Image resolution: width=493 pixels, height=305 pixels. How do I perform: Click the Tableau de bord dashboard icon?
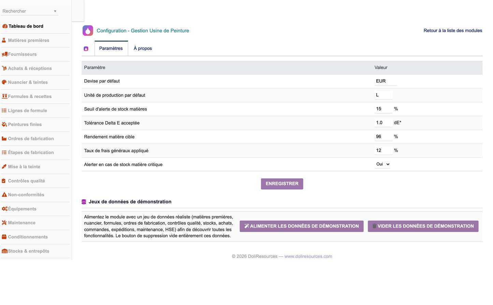(5, 26)
